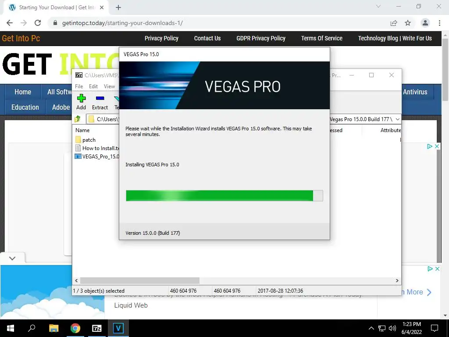Click the right arrow of 7-Zip horizontal scrollbar
This screenshot has height=337, width=449.
[x=397, y=280]
